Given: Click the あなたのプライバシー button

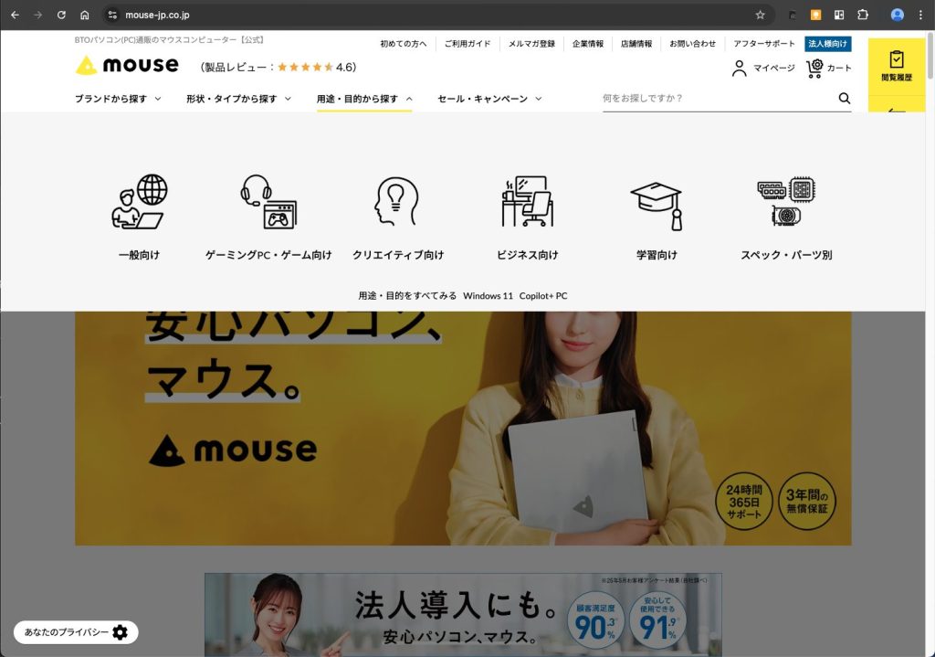Looking at the screenshot, I should tap(76, 632).
